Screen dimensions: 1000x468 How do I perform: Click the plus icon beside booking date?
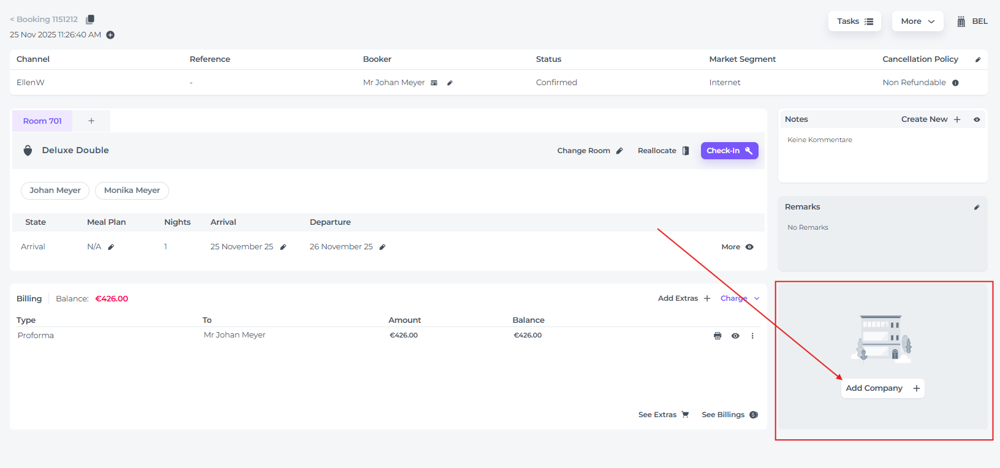coord(110,35)
